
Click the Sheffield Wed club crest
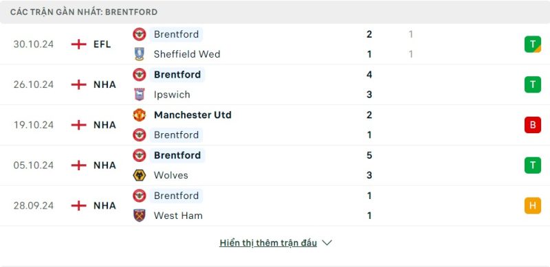pos(140,54)
